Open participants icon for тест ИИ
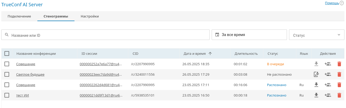 click(328, 95)
